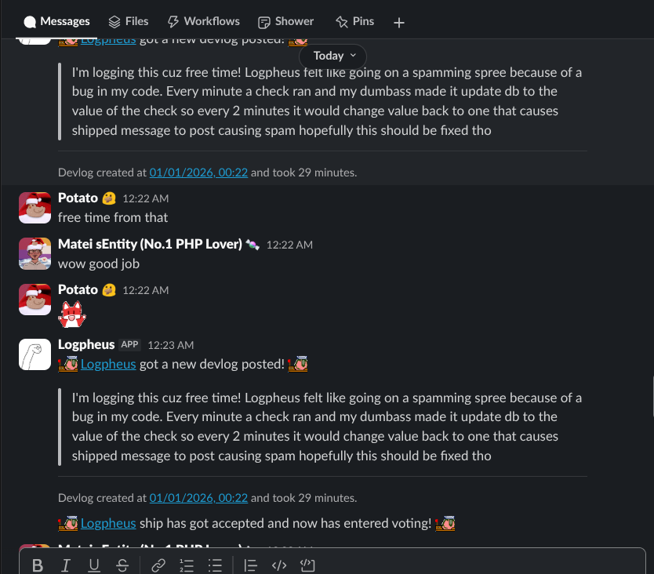654x574 pixels.
Task: Insert a link via link icon
Action: click(158, 565)
